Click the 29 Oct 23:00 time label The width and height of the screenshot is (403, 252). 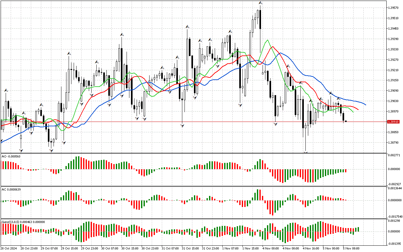pyautogui.click(x=90, y=249)
